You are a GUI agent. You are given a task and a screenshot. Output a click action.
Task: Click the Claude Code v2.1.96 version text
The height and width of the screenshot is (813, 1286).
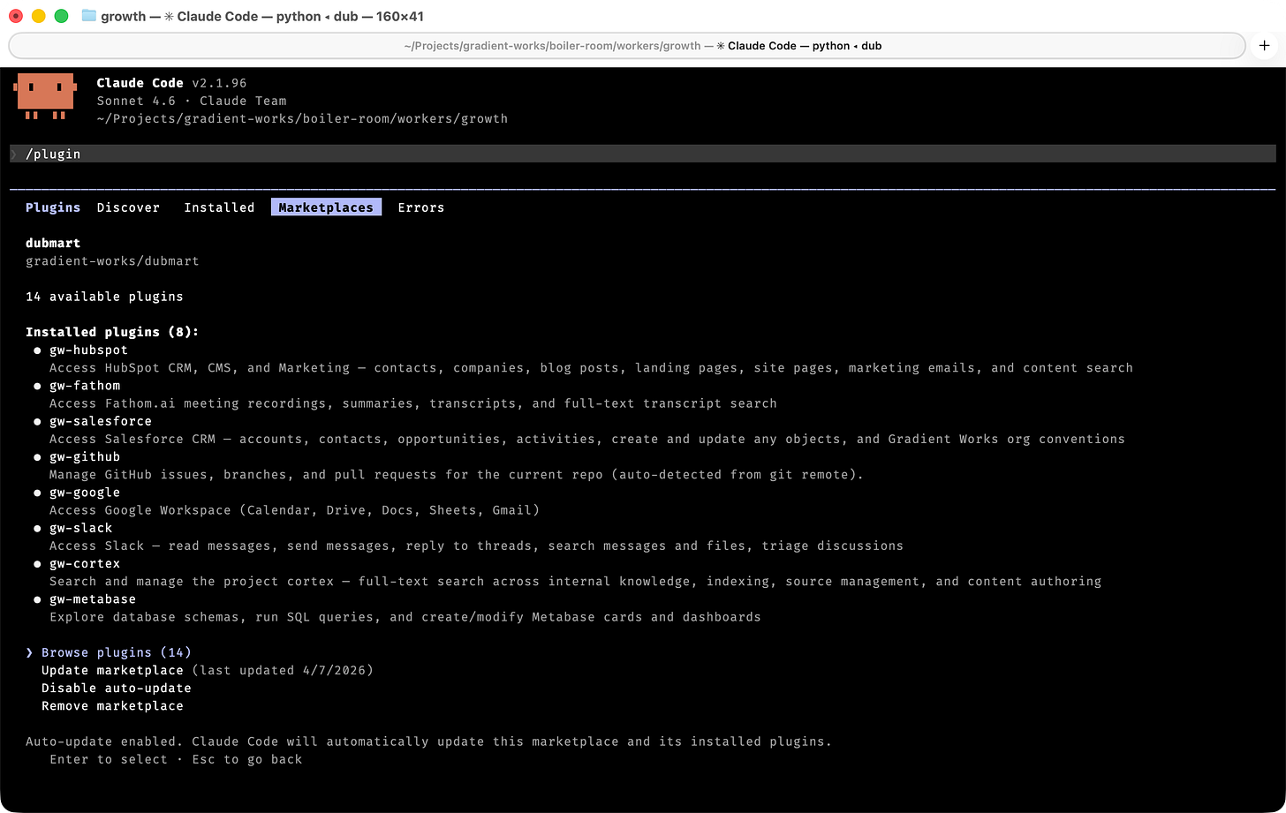coord(171,83)
